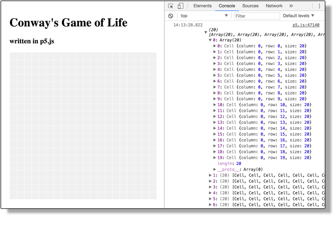Expand Cell entry 5 with row 5

tap(215, 75)
